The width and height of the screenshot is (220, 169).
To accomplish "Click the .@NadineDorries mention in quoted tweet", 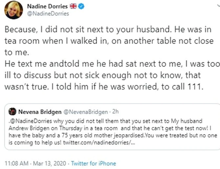I will tap(28, 120).
